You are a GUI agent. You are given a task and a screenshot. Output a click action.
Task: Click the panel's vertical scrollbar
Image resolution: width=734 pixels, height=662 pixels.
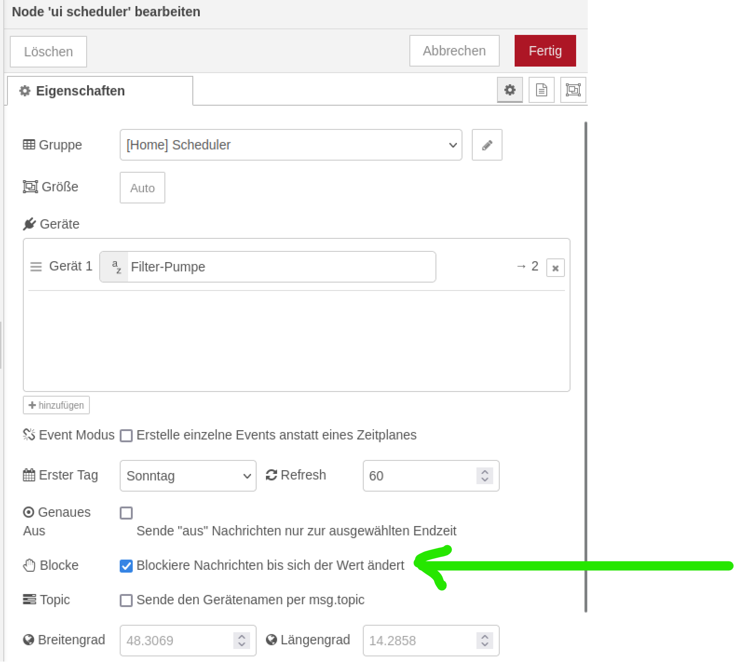[585, 367]
